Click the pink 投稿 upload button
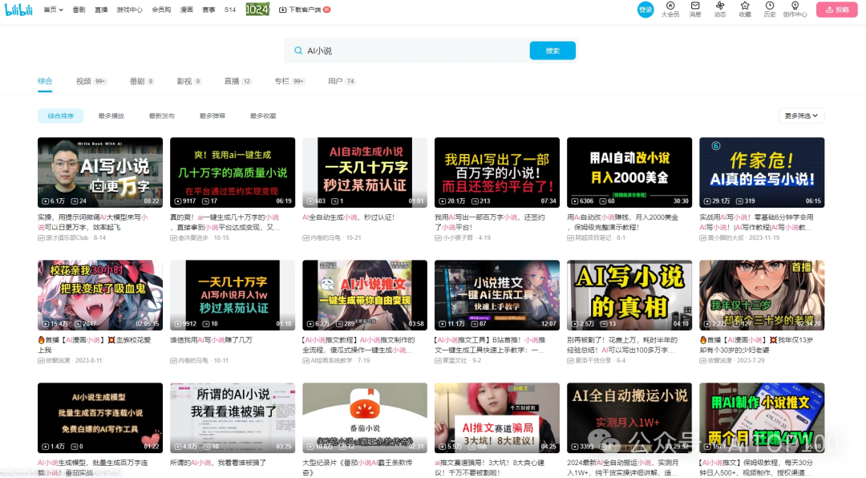The width and height of the screenshot is (866, 478). (x=836, y=9)
